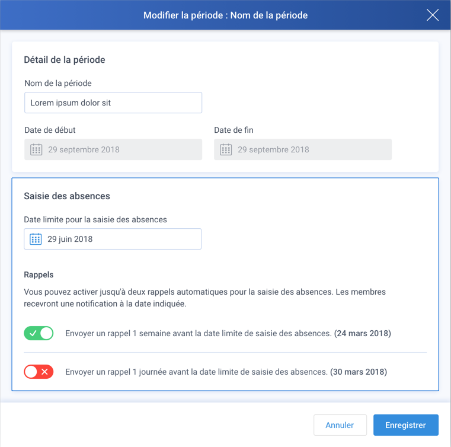Screen dimensions: 451x447
Task: Save changes with the Enregistrer button
Action: (x=406, y=425)
